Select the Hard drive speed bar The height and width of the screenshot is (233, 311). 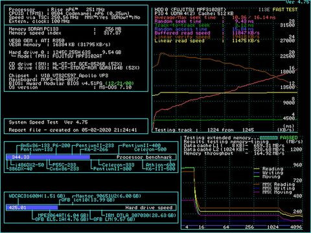pyautogui.click(x=91, y=208)
